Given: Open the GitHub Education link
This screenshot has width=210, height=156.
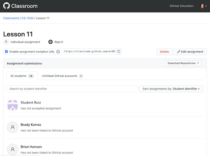Looking at the screenshot, I should coord(181,6).
